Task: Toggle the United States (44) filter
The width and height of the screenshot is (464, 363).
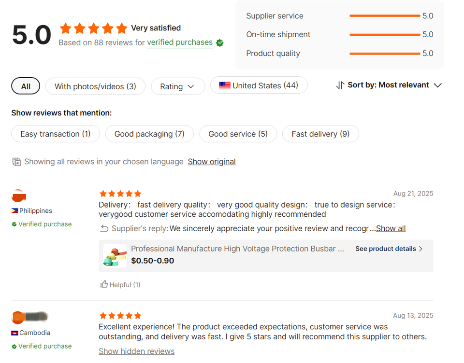Action: click(259, 86)
